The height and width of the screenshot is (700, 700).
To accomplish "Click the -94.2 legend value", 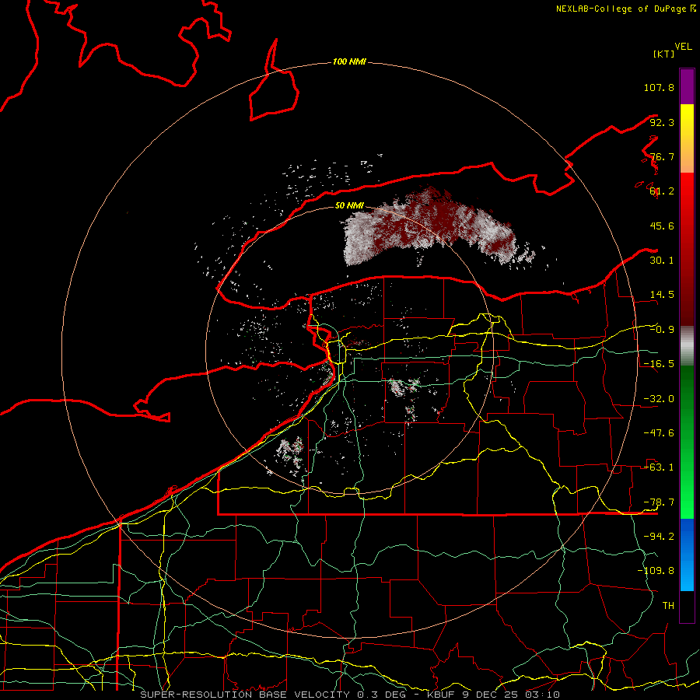I will pos(659,536).
